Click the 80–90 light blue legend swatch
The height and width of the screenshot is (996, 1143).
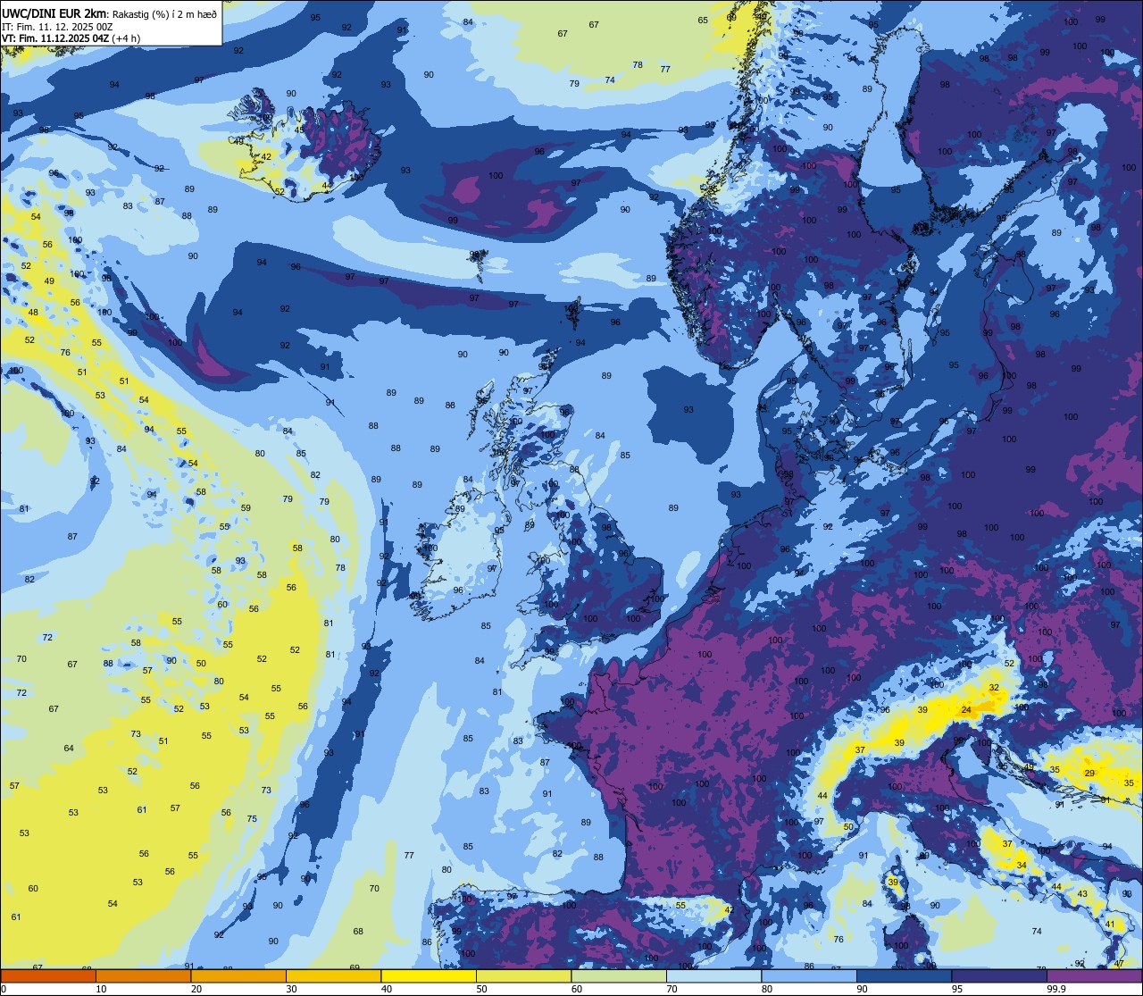click(x=809, y=975)
